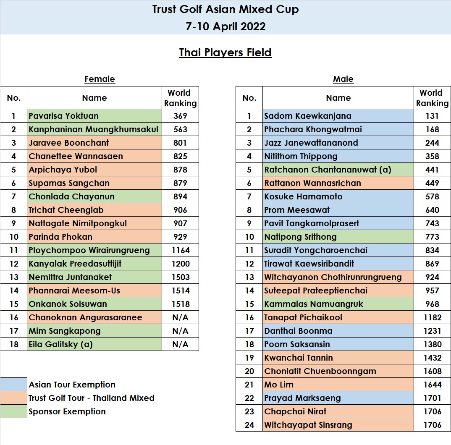Click the World Ranking header in Male table
Viewport: 451px width, 445px height.
coord(432,98)
